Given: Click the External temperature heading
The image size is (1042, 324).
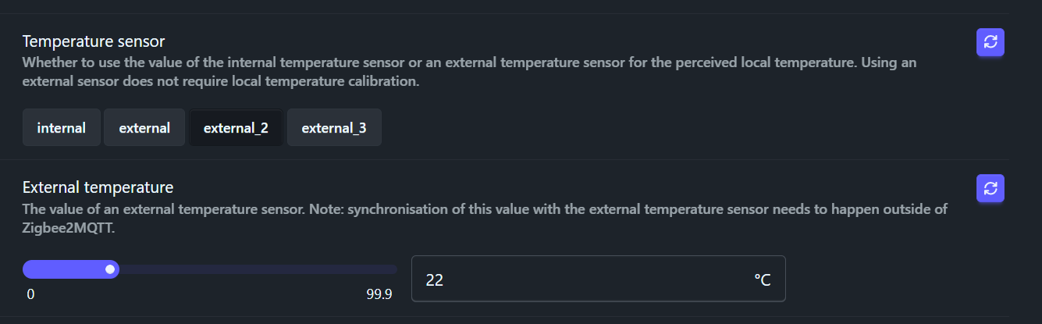Looking at the screenshot, I should coord(98,187).
